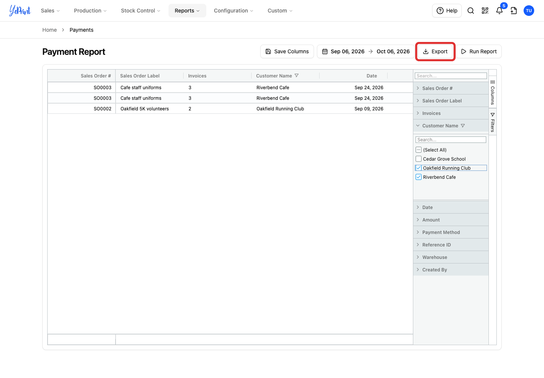Viewport: 544px width, 378px height.
Task: Click Save Columns button
Action: 287,51
